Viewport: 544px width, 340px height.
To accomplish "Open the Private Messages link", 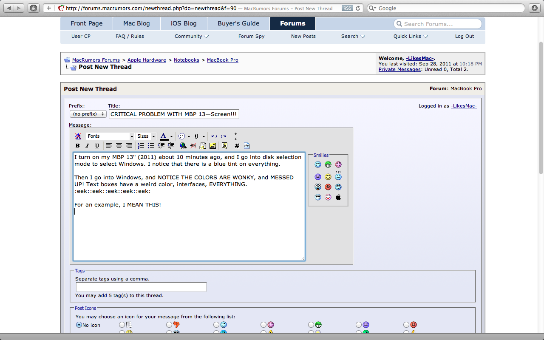I will click(399, 69).
